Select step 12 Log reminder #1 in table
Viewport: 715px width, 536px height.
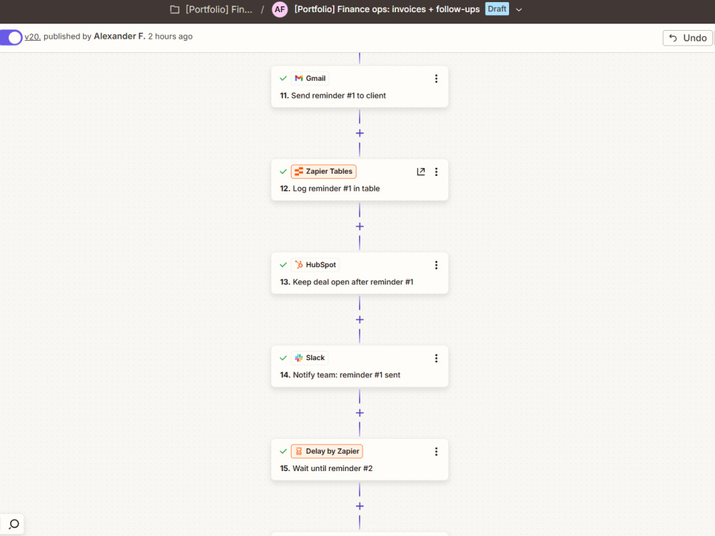tap(360, 180)
